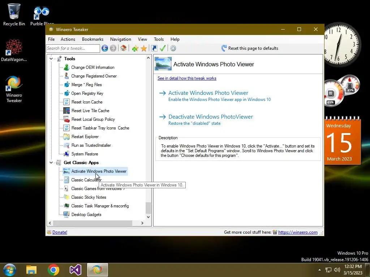Click the Reset Icon Cache icon
Image resolution: width=370 pixels, height=277 pixels.
click(66, 102)
